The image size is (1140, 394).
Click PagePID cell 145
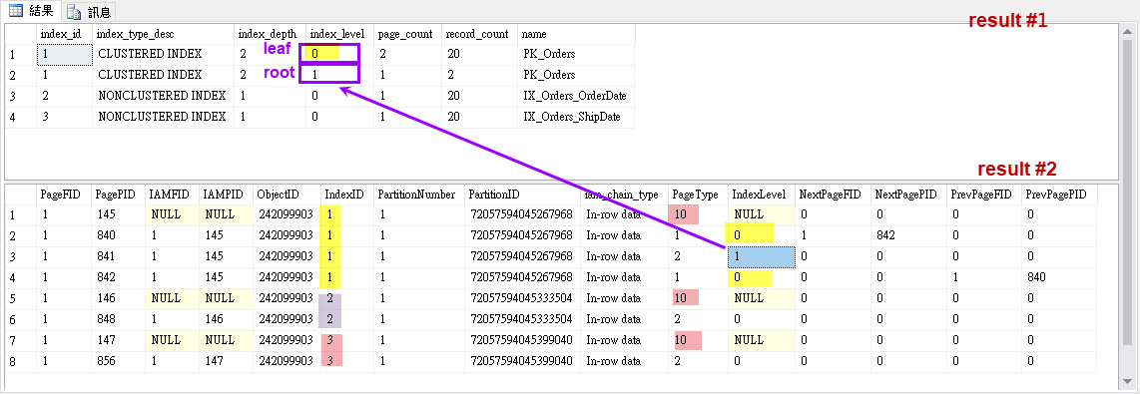(119, 214)
